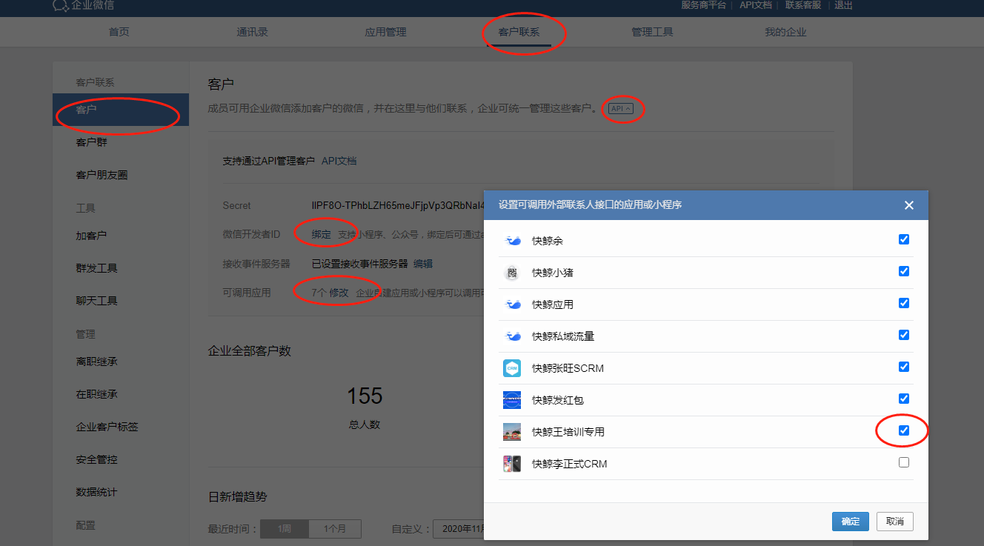Viewport: 984px width, 546px height.
Task: Enable the 快鲸李正式CRM checkbox
Action: 904,462
